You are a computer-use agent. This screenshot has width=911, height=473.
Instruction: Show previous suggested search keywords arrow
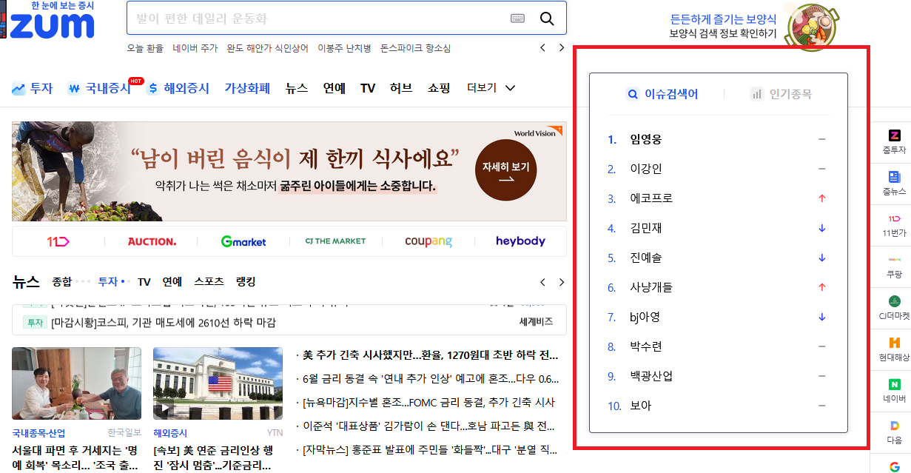click(542, 48)
